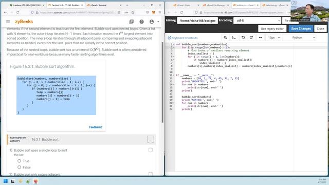Open the zyBooks hamburger menu

coord(8,22)
